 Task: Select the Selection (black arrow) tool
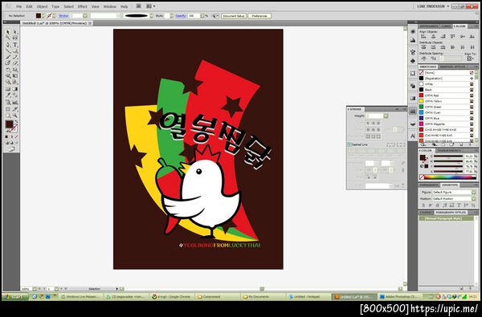click(x=8, y=32)
